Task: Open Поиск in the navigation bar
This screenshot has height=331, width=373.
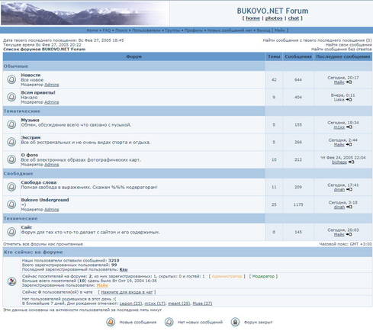Action: [121, 31]
